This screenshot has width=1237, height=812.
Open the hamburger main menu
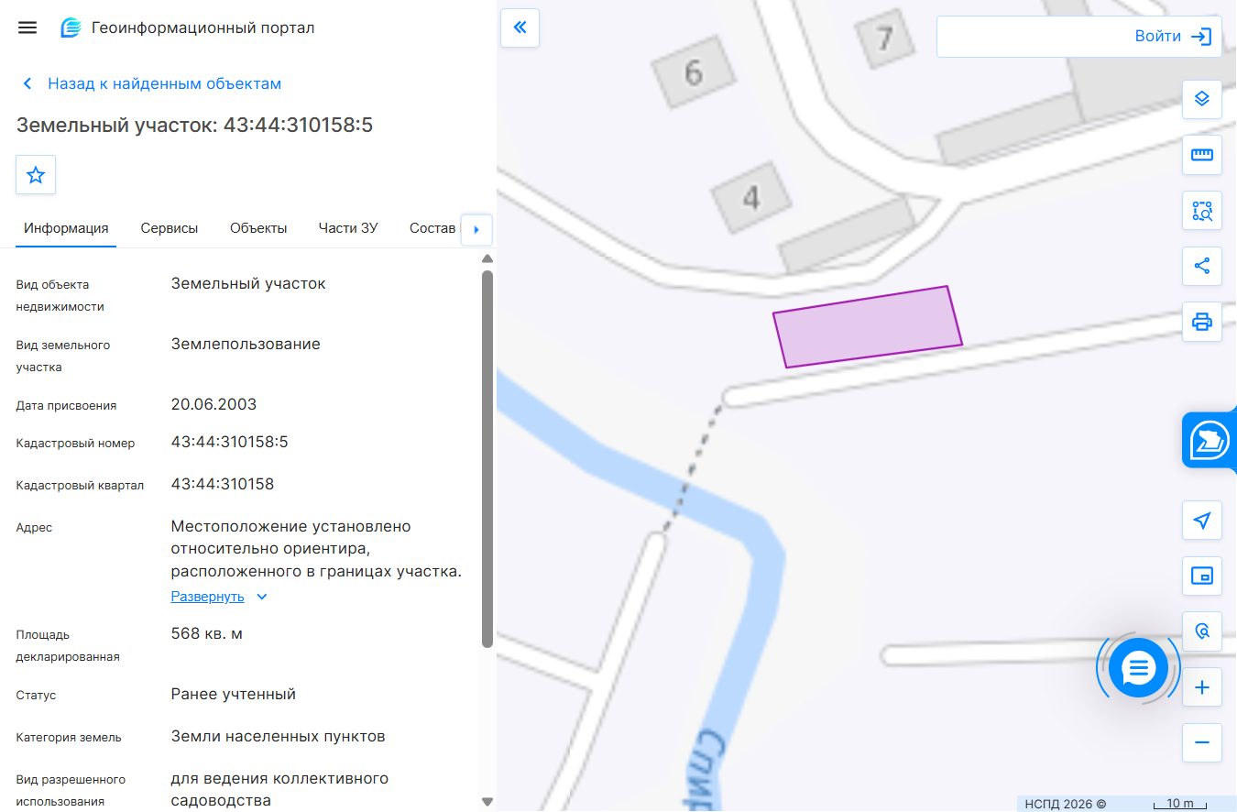click(27, 27)
